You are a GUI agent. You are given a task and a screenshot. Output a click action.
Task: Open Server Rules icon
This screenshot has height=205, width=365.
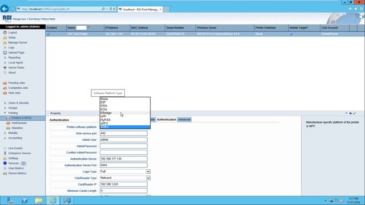click(5, 68)
